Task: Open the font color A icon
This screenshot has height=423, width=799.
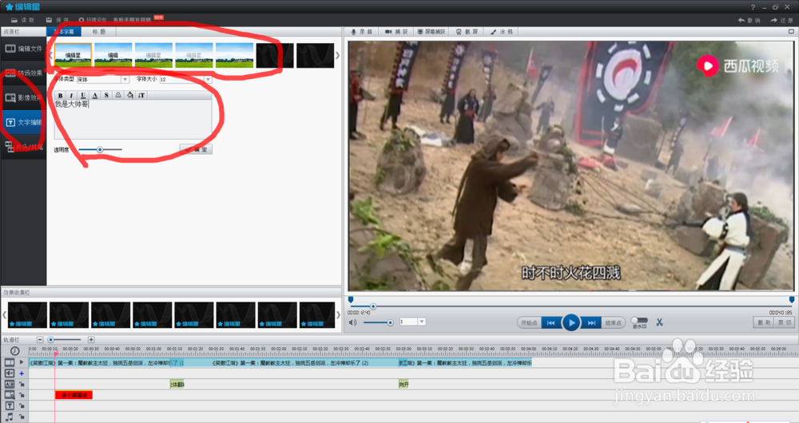Action: click(x=95, y=95)
